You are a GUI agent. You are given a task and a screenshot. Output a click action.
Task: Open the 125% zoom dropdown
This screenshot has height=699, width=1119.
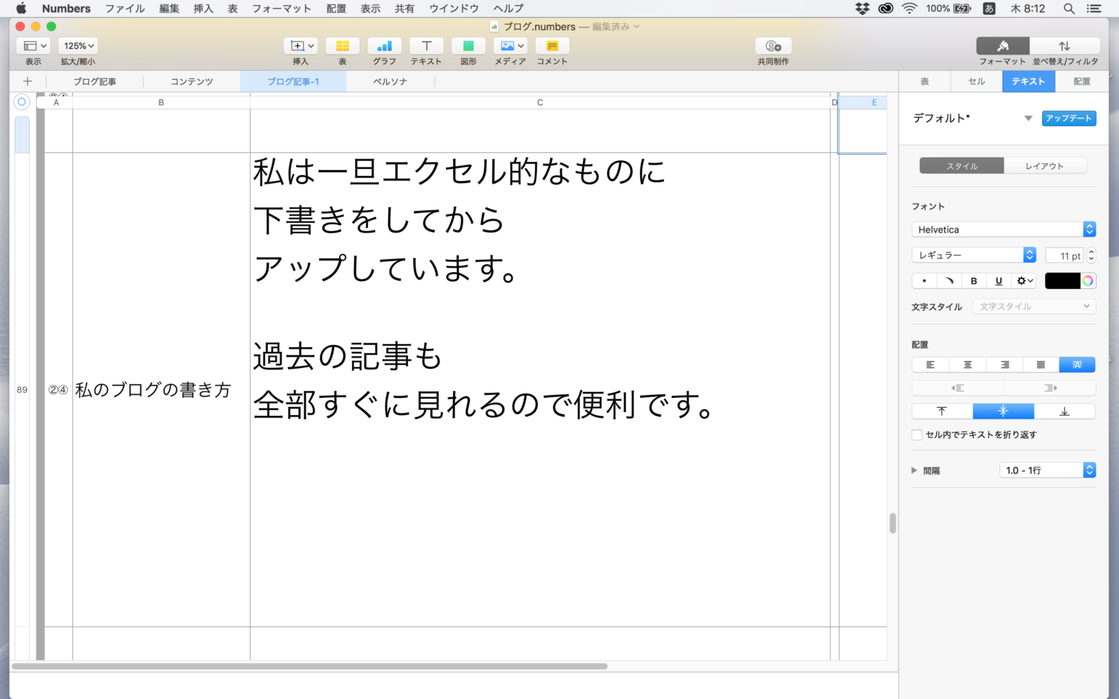click(78, 46)
